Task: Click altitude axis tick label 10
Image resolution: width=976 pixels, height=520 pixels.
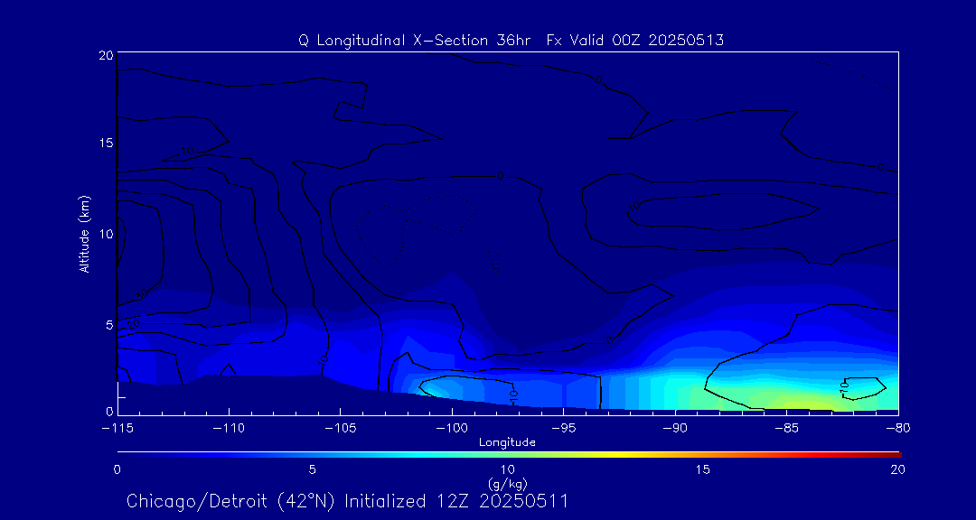Action: tap(106, 234)
